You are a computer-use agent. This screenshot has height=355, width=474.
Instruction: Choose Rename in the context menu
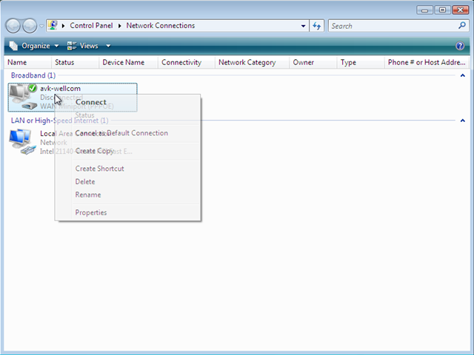127,195
